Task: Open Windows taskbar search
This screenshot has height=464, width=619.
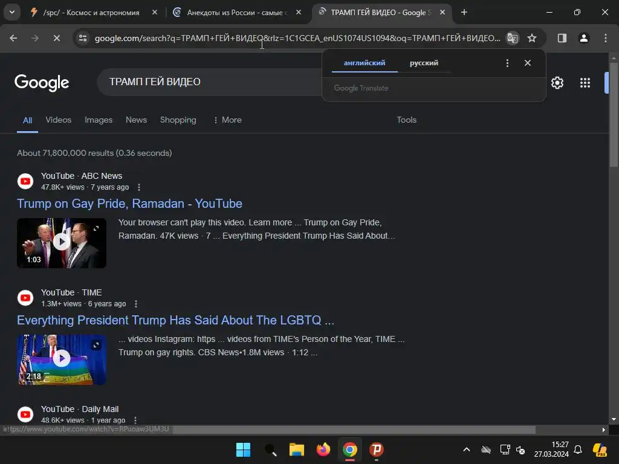Action: pyautogui.click(x=270, y=449)
